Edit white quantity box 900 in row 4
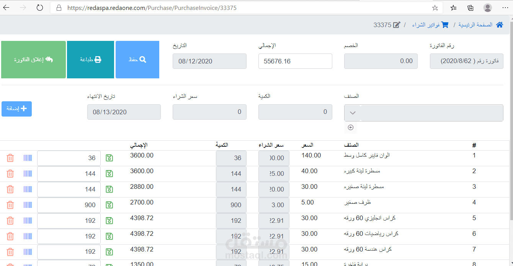The width and height of the screenshot is (513, 266). coord(69,205)
